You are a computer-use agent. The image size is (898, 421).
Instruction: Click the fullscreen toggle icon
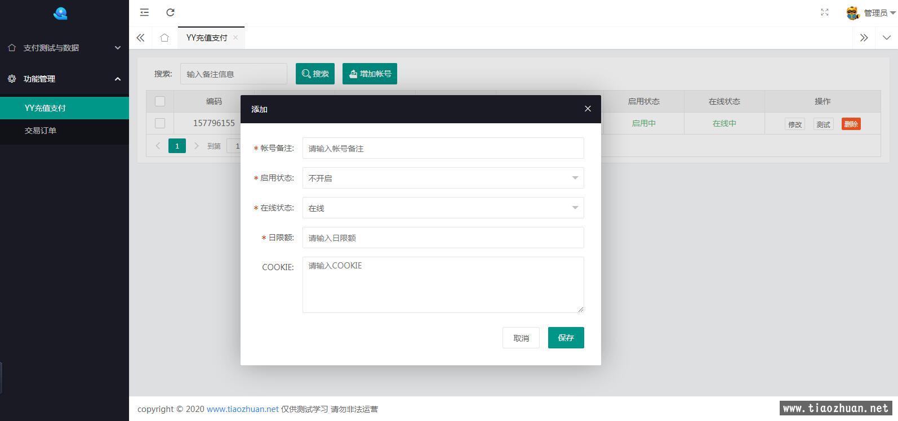[x=824, y=12]
